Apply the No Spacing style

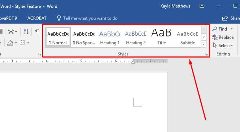[84, 37]
